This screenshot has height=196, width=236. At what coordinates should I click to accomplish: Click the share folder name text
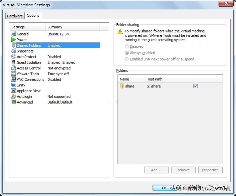pyautogui.click(x=130, y=86)
